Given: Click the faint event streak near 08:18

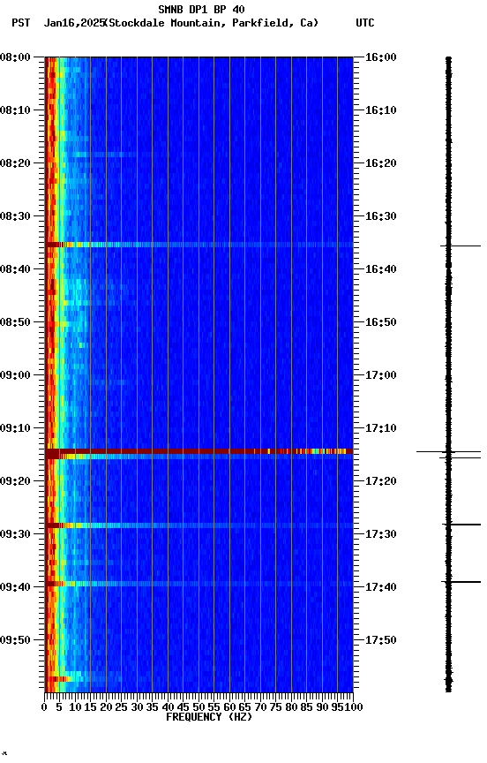Looking at the screenshot, I should click(x=104, y=155).
